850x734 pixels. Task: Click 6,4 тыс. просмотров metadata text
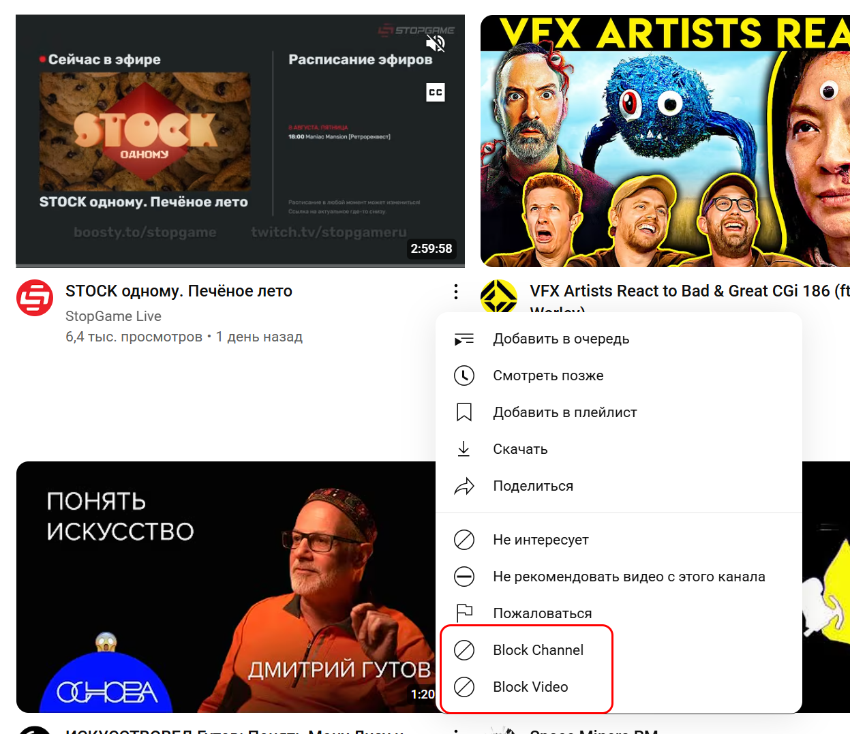pyautogui.click(x=134, y=337)
